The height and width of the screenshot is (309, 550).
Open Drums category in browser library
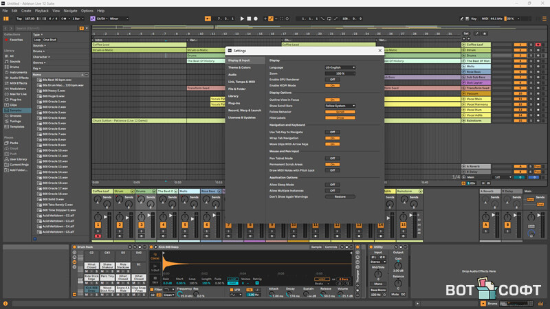12,66
